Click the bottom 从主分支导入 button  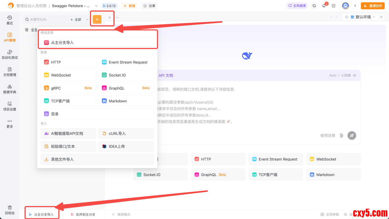point(42,214)
